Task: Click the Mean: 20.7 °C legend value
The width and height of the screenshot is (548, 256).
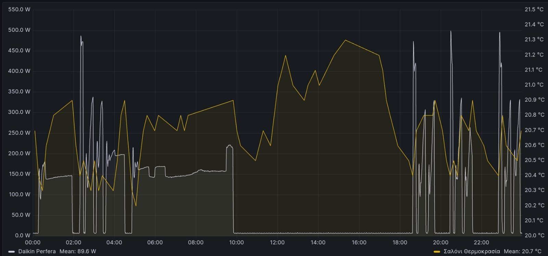Action: point(523,251)
